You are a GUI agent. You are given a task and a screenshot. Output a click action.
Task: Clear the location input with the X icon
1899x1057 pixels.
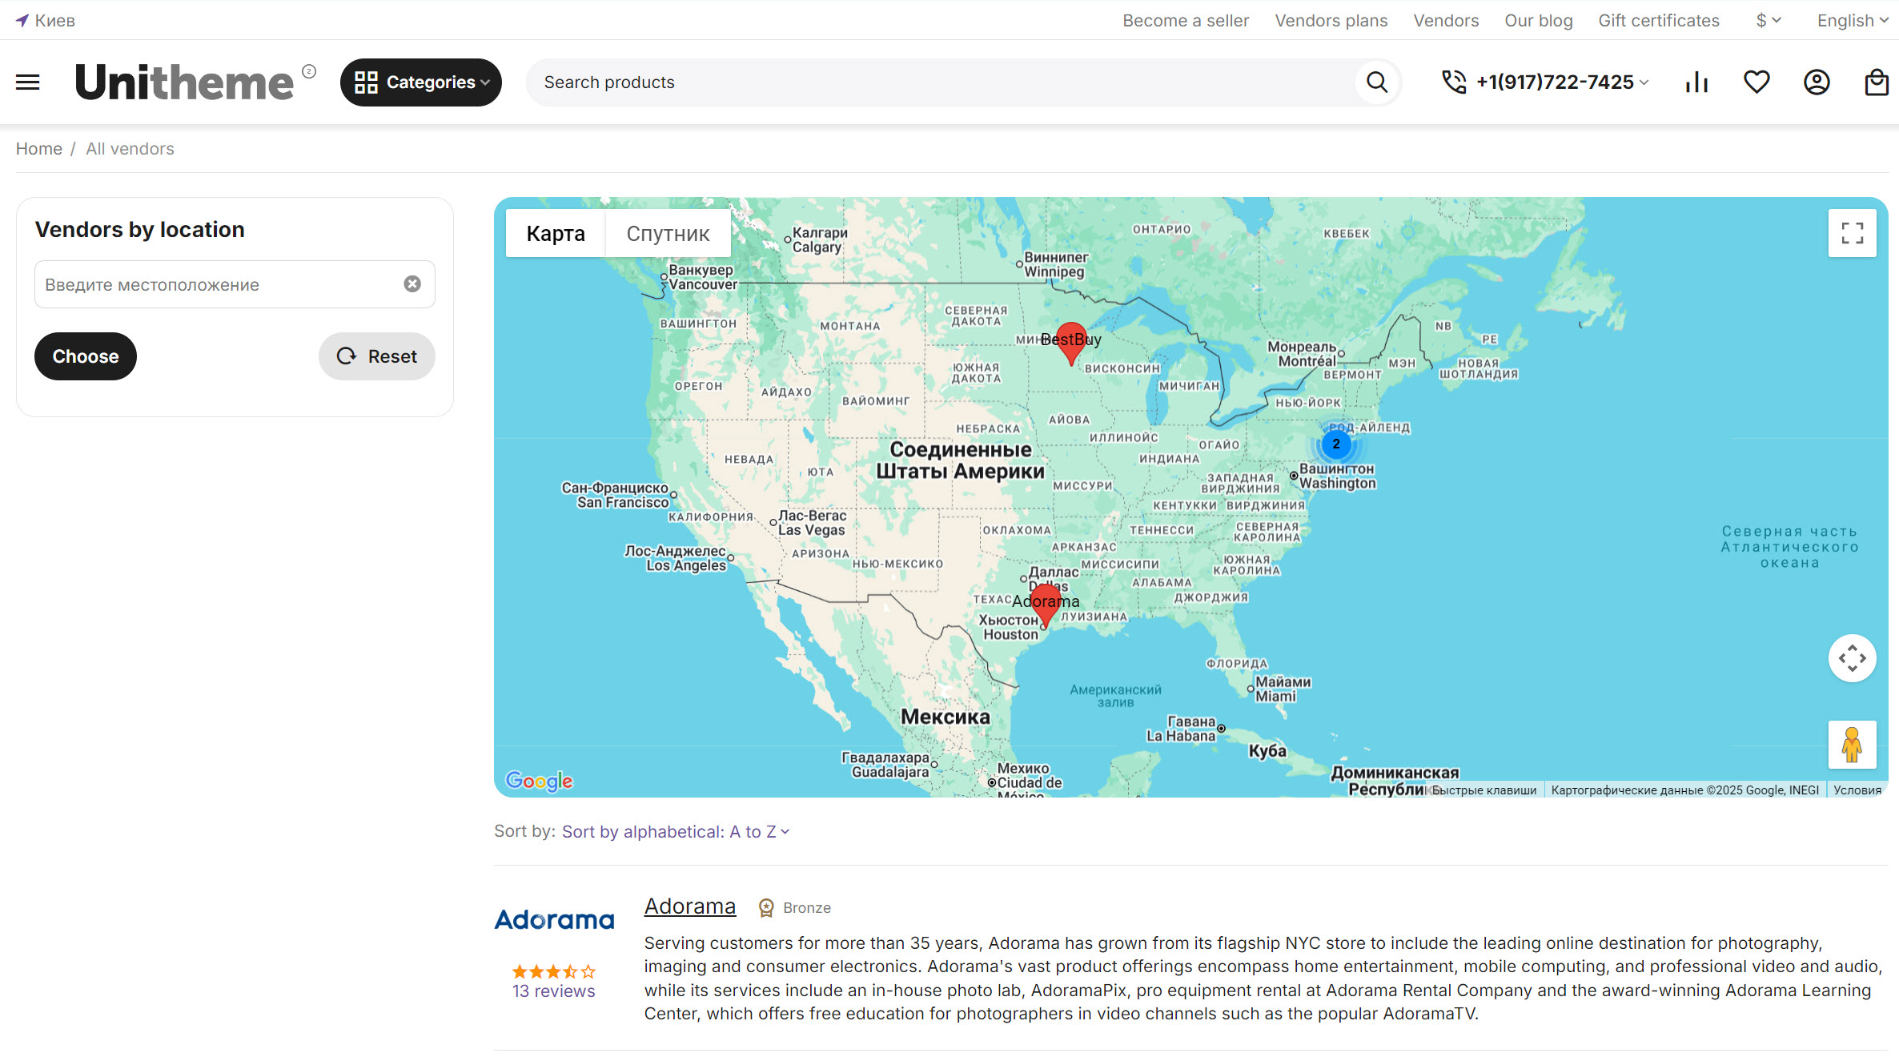[412, 284]
